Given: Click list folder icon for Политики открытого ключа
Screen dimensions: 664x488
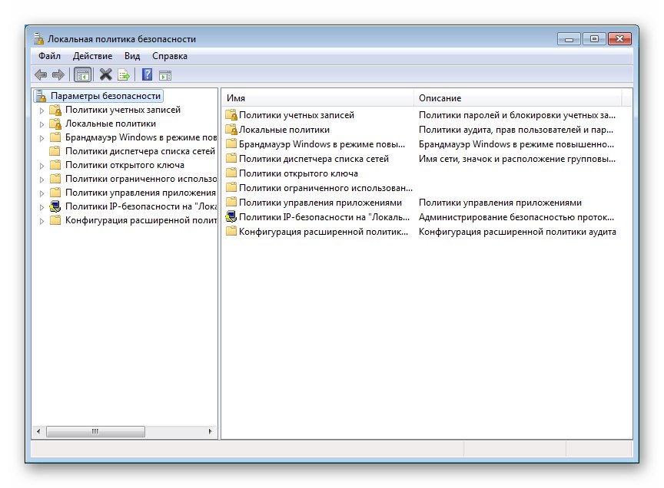Looking at the screenshot, I should (x=231, y=173).
